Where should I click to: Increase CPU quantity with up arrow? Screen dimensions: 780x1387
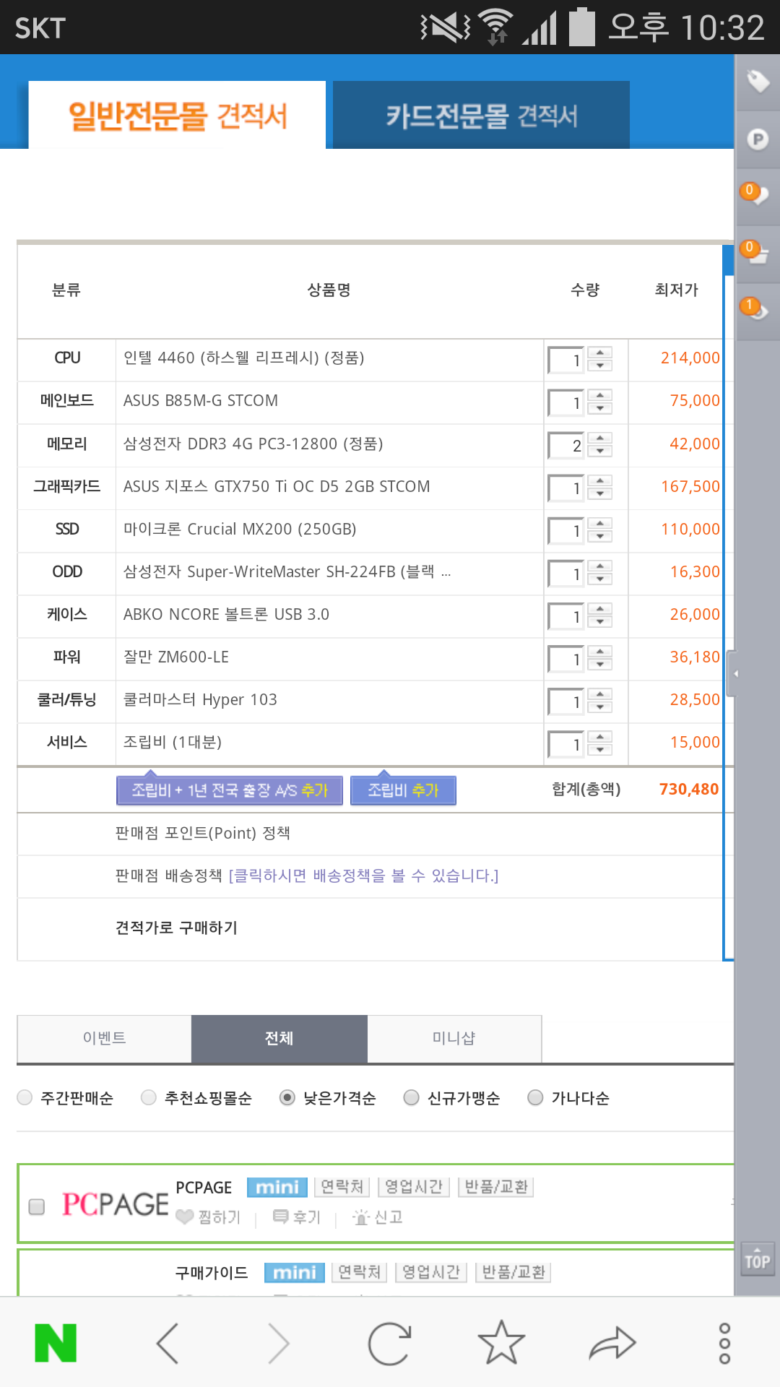coord(600,352)
